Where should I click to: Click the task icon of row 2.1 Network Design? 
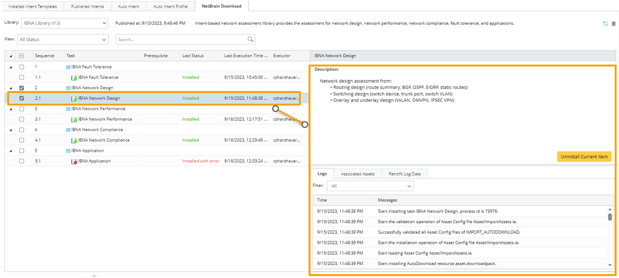click(74, 98)
